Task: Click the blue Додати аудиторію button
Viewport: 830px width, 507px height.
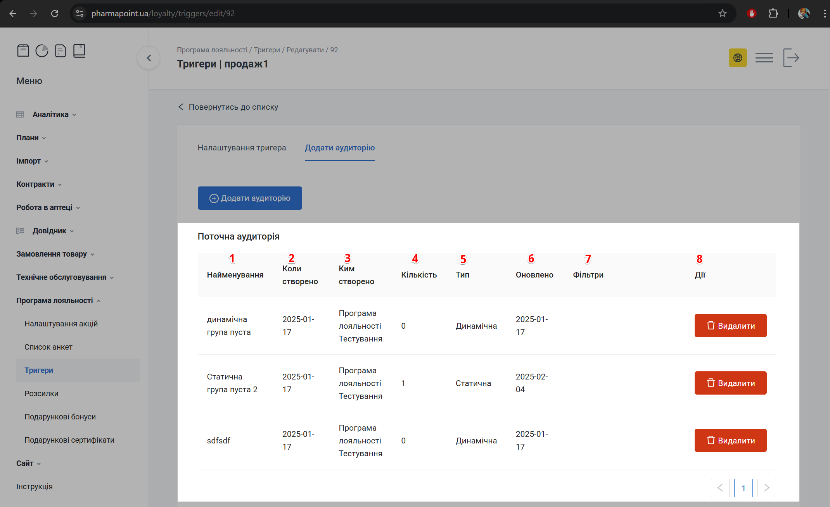Action: pos(250,198)
